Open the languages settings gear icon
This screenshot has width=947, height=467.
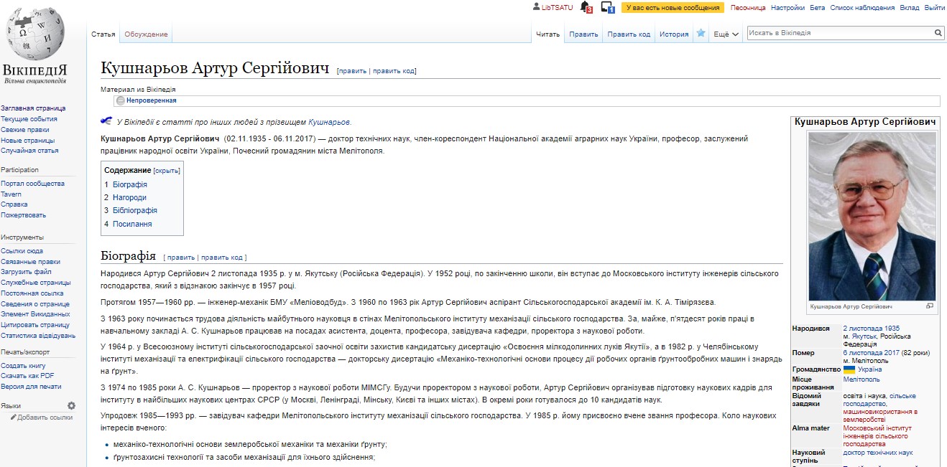pyautogui.click(x=71, y=406)
